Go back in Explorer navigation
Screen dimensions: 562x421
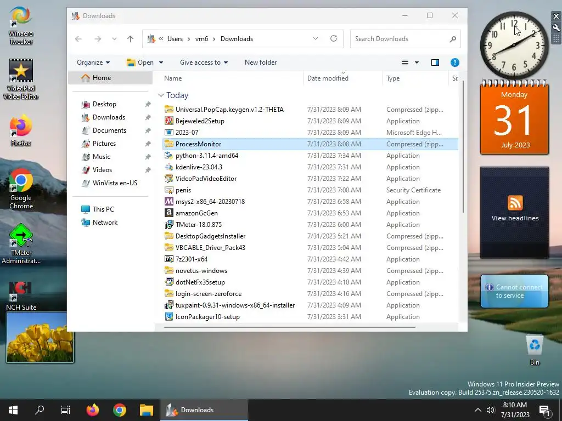78,39
